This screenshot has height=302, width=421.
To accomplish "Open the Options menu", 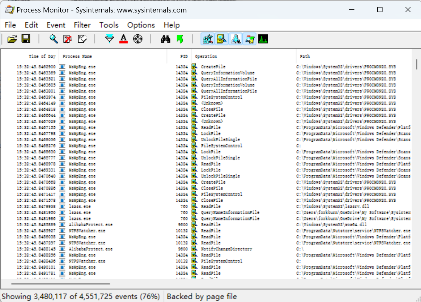I will 141,25.
